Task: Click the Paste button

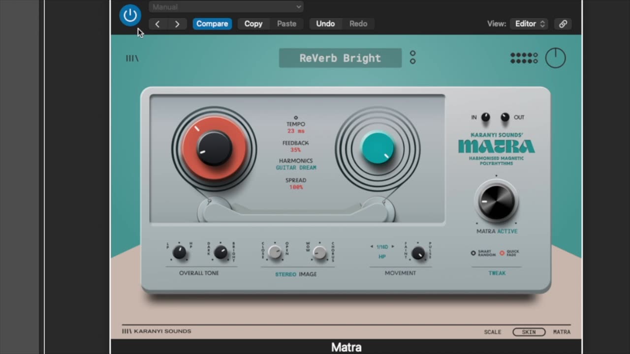Action: coord(286,24)
